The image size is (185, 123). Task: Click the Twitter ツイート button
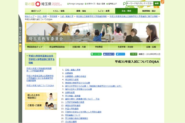coord(121,54)
